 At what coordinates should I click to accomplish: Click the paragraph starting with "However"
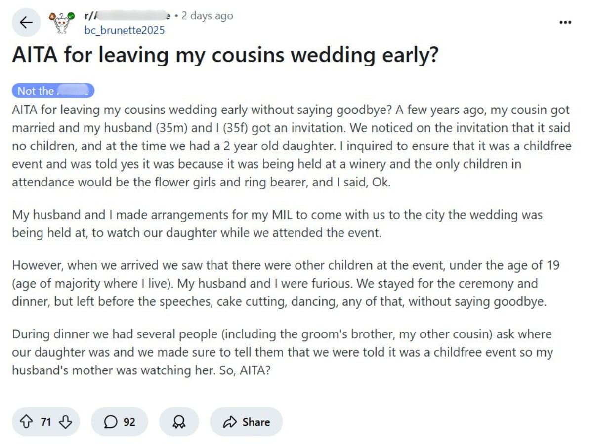click(x=286, y=283)
